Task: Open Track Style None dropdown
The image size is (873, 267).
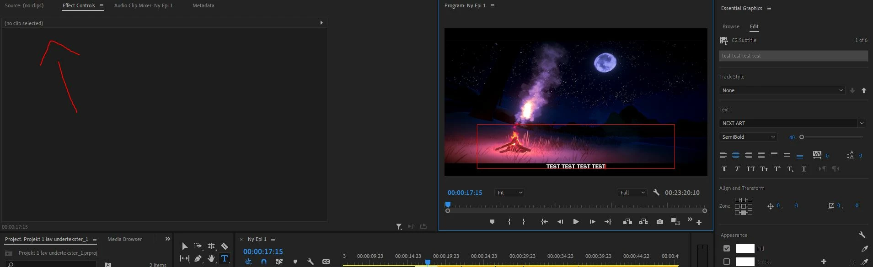Action: coord(782,90)
